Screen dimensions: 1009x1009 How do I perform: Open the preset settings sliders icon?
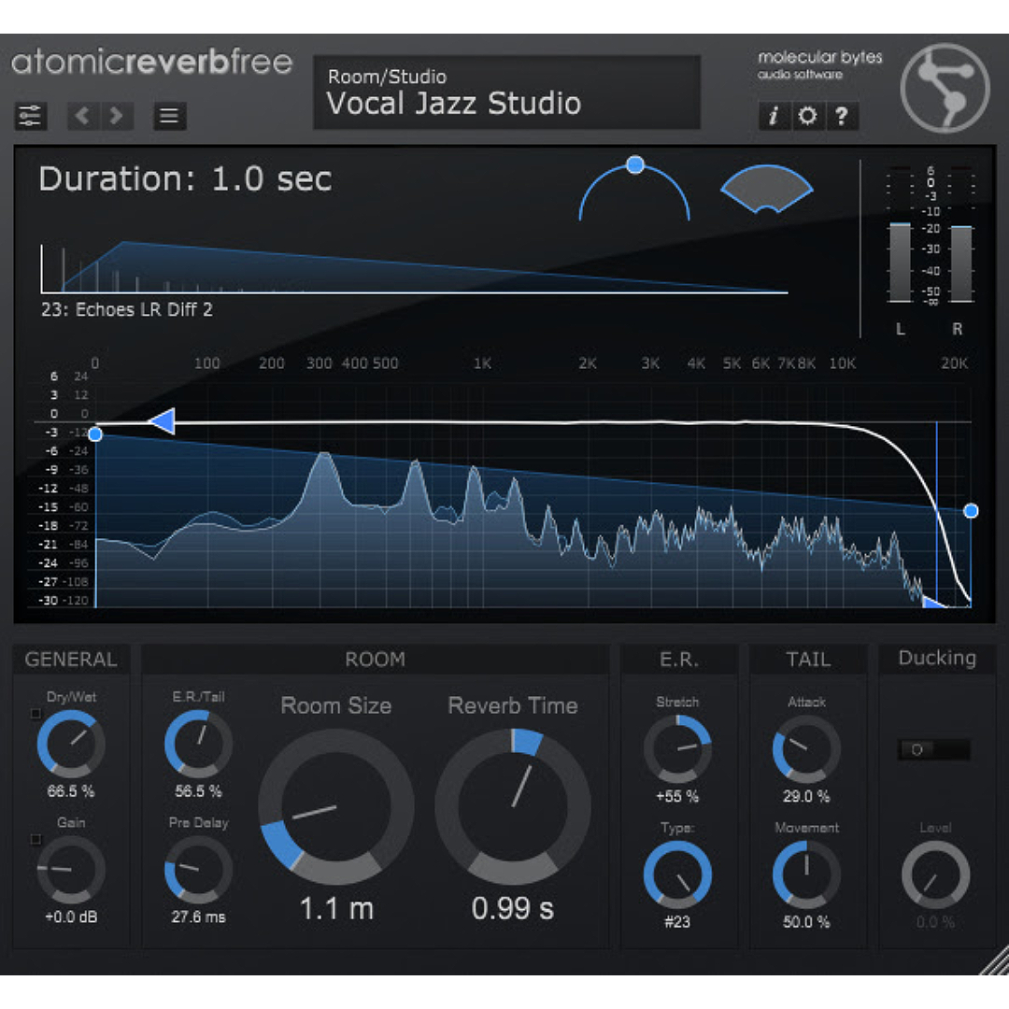point(30,116)
